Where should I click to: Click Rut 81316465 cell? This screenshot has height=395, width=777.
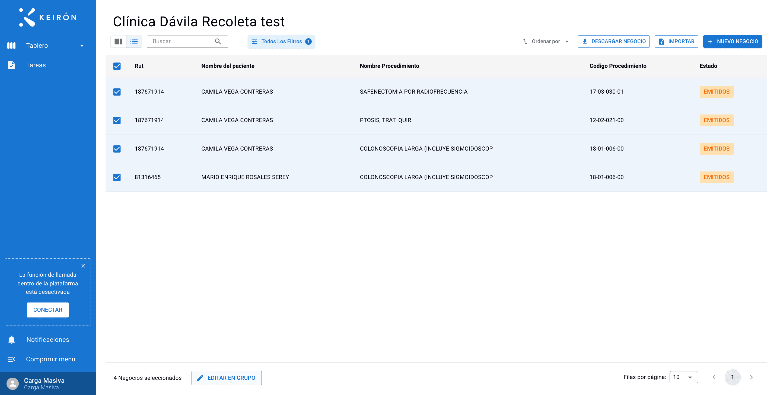[x=148, y=177]
